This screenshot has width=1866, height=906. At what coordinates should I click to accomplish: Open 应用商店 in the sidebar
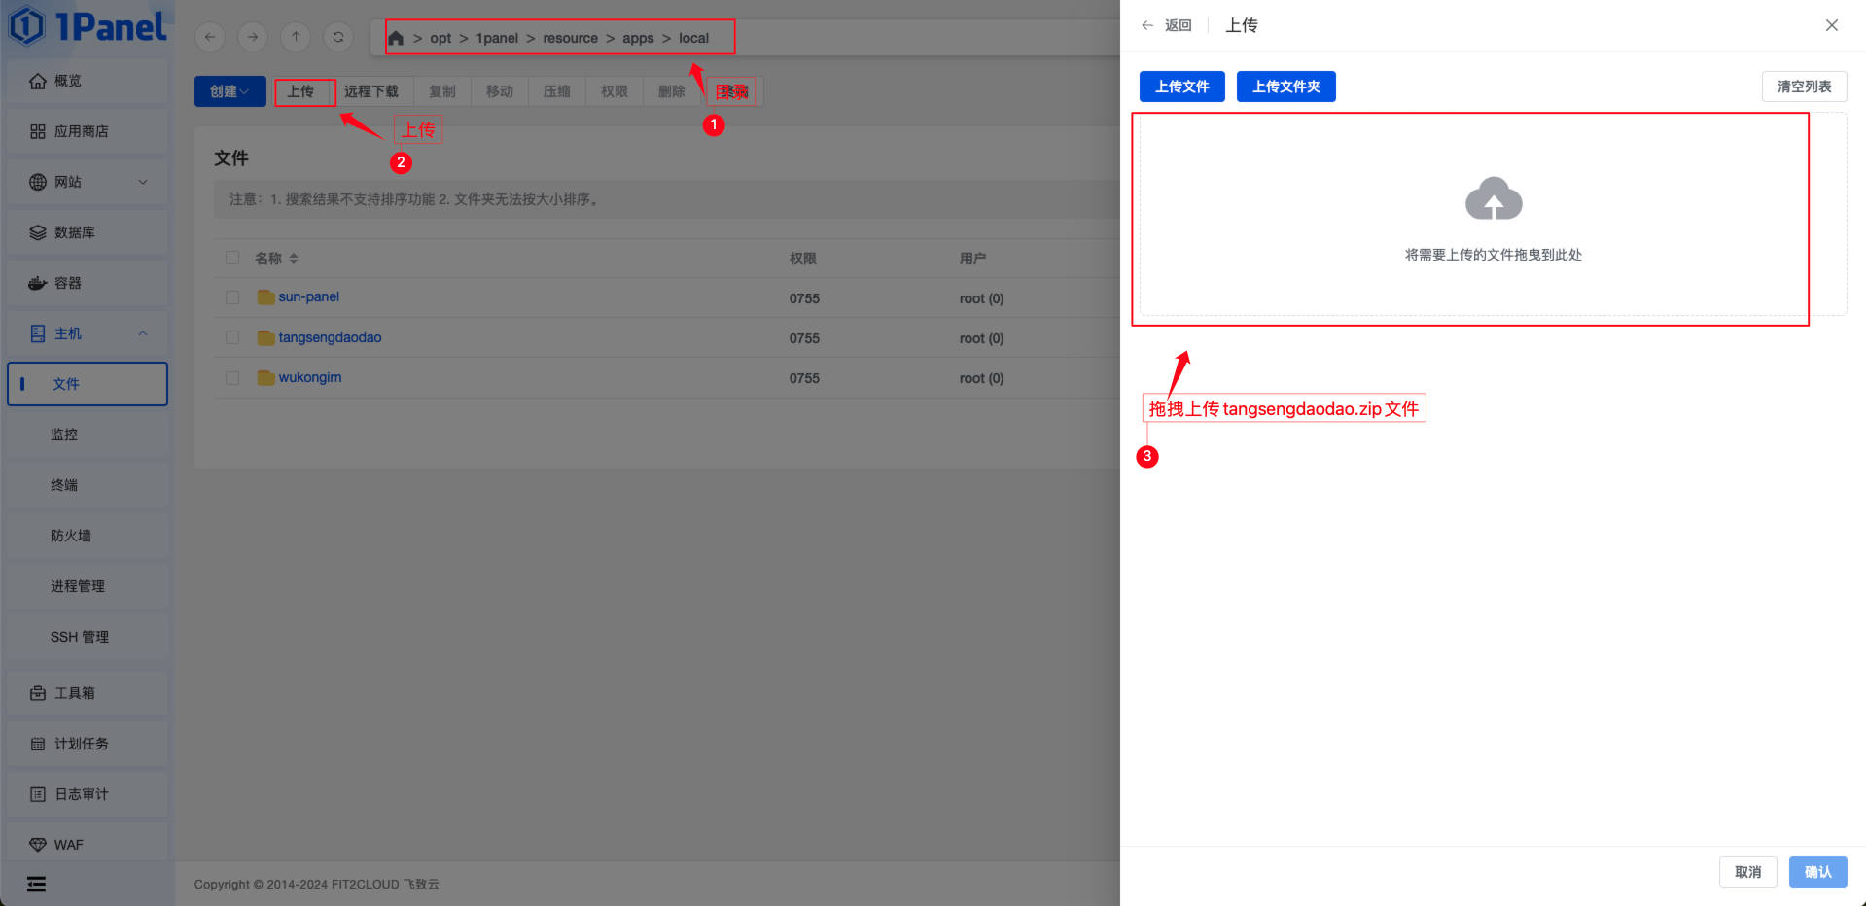point(82,131)
